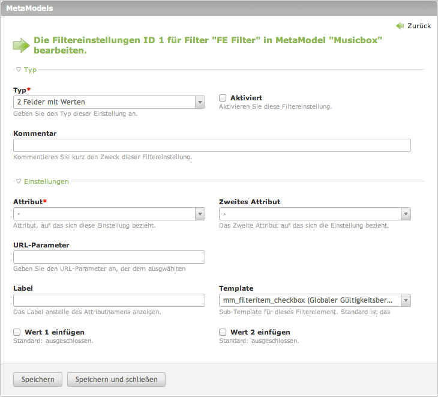Click the Einstellungen section legend label
The width and height of the screenshot is (438, 397).
tap(46, 181)
